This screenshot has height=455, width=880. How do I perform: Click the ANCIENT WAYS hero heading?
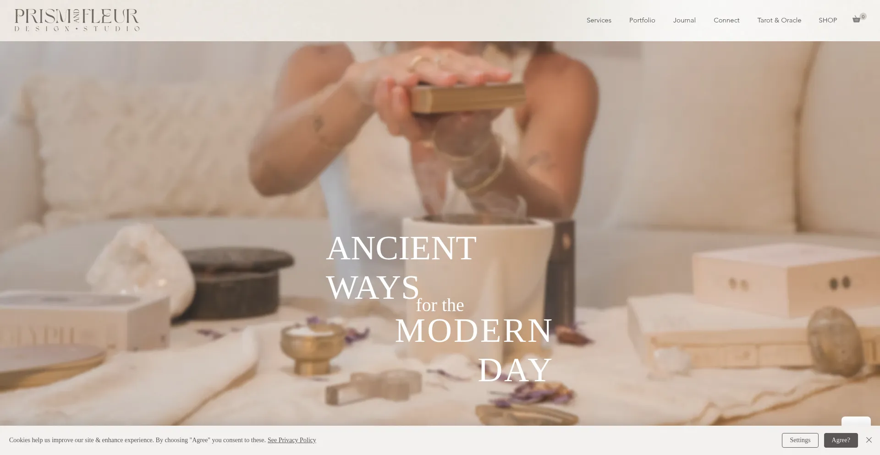click(x=401, y=268)
